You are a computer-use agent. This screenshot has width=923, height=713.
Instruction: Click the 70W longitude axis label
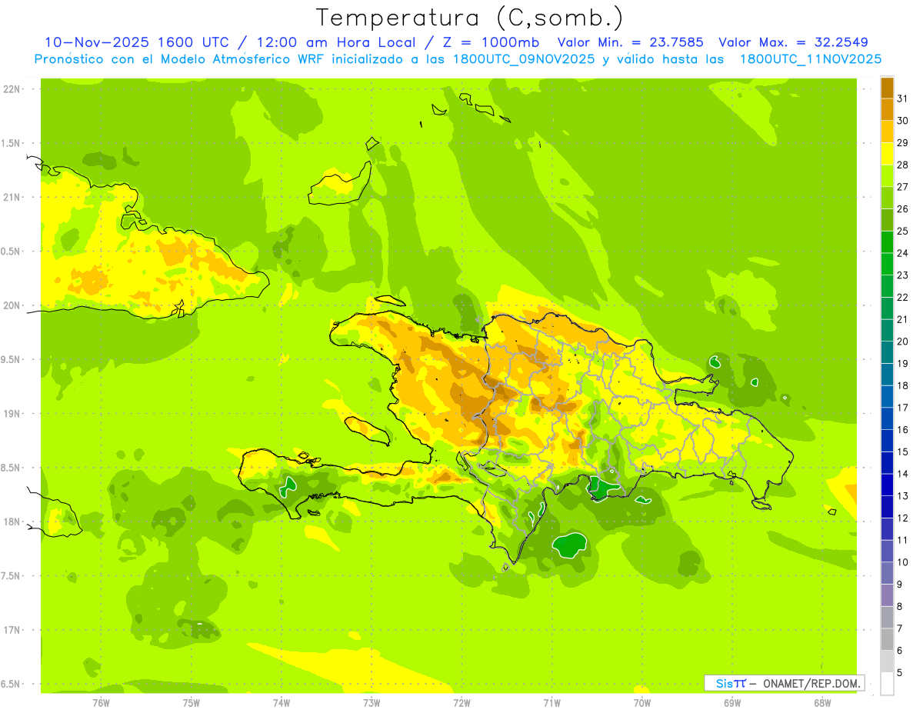pyautogui.click(x=642, y=703)
